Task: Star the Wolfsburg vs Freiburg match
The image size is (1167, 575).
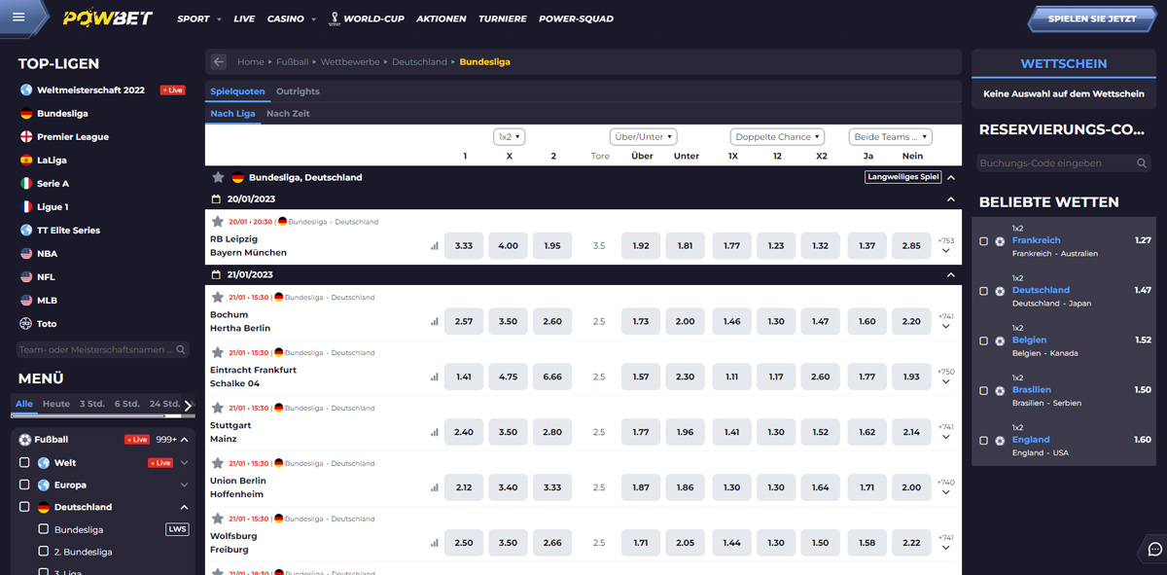Action: [217, 520]
